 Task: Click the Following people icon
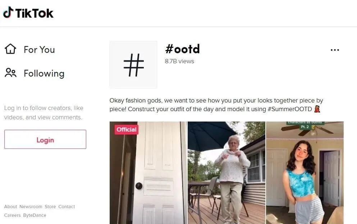pos(10,73)
